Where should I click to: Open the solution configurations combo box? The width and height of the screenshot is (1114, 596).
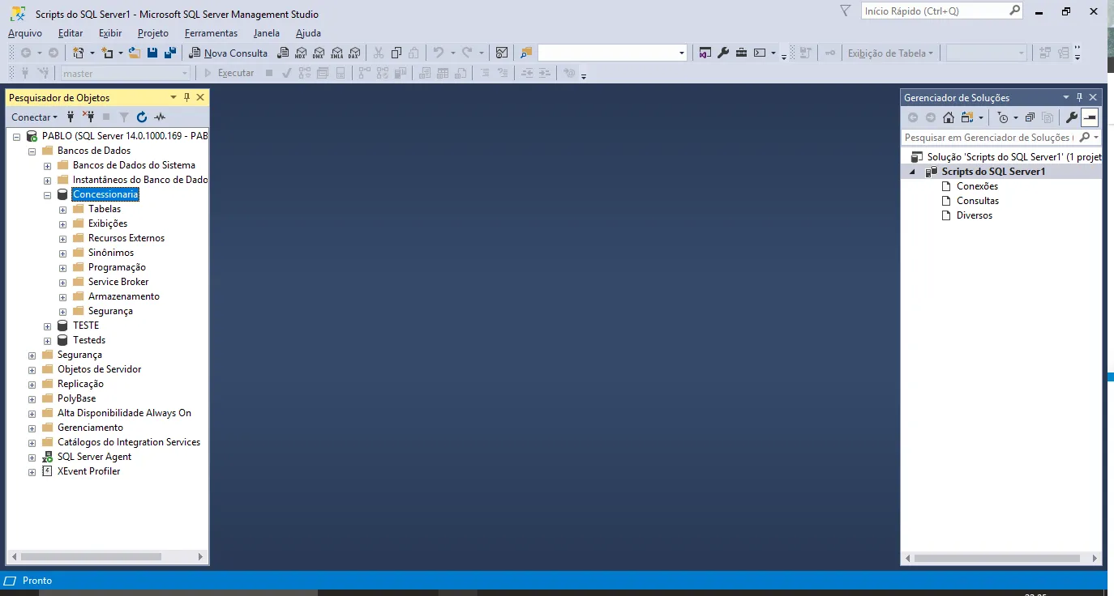[612, 53]
